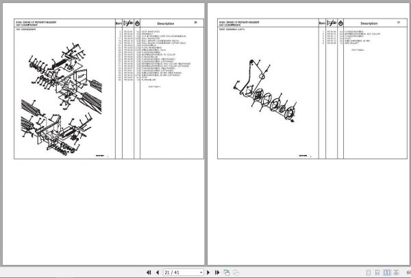The width and height of the screenshot is (411, 278).
Task: Click the hay conditioner exploded diagram on left page
Action: tap(62, 100)
